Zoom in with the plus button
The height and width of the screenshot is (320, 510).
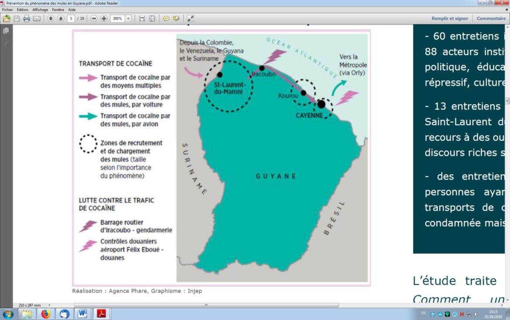pos(104,18)
